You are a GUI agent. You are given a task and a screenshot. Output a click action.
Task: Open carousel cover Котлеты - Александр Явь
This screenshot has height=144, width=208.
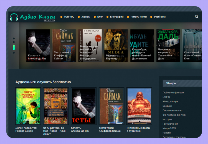tap(38, 46)
